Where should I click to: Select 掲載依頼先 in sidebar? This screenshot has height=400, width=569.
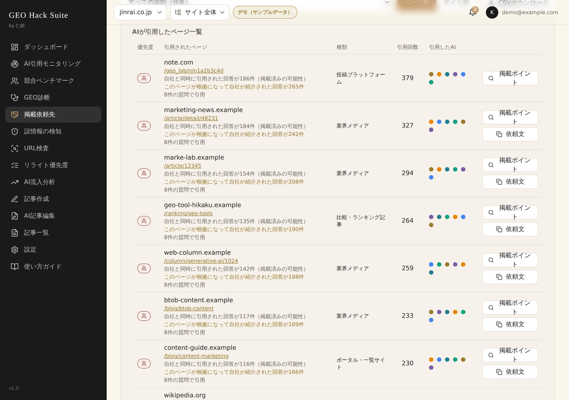point(53,114)
